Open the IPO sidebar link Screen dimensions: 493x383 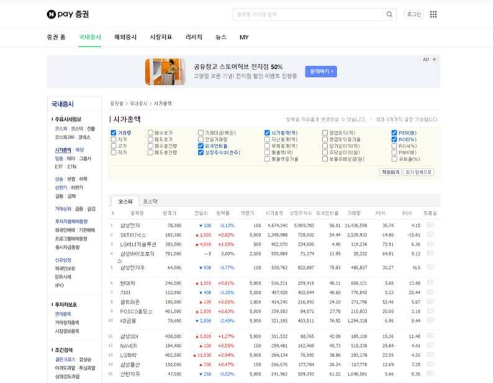[x=59, y=285]
